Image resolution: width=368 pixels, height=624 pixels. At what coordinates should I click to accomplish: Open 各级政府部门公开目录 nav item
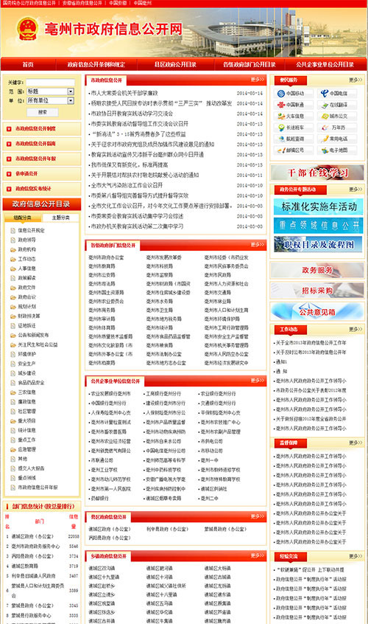coord(249,64)
